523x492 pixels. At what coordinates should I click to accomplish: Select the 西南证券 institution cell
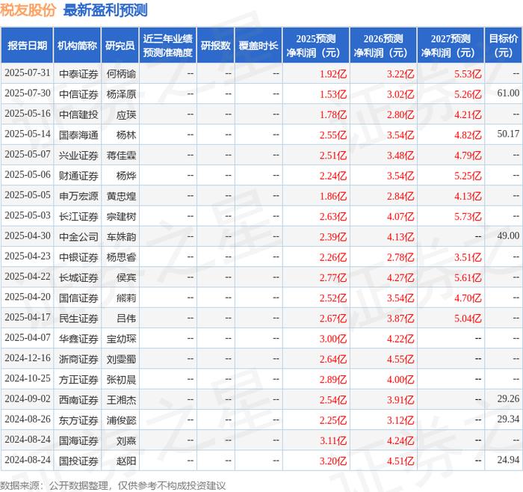click(78, 400)
